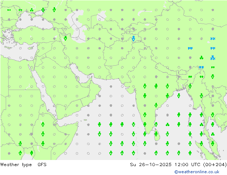227x175 pixels.
Task: Click the date 'Su 26-10-2025'
Action: 151,164
